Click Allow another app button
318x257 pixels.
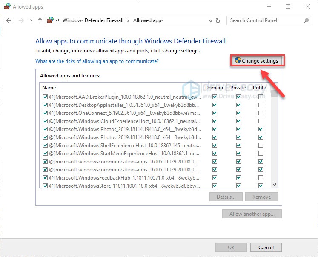[x=252, y=214]
